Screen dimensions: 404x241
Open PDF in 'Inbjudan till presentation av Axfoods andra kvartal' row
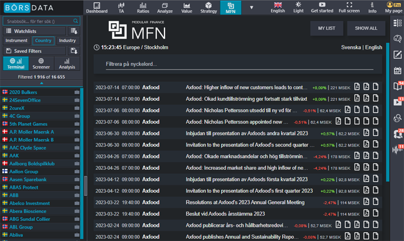pos(366,133)
